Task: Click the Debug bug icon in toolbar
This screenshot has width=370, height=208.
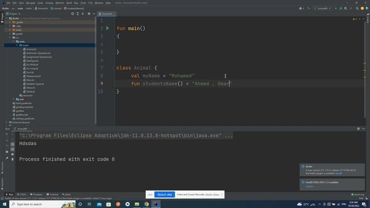Action: (341, 8)
